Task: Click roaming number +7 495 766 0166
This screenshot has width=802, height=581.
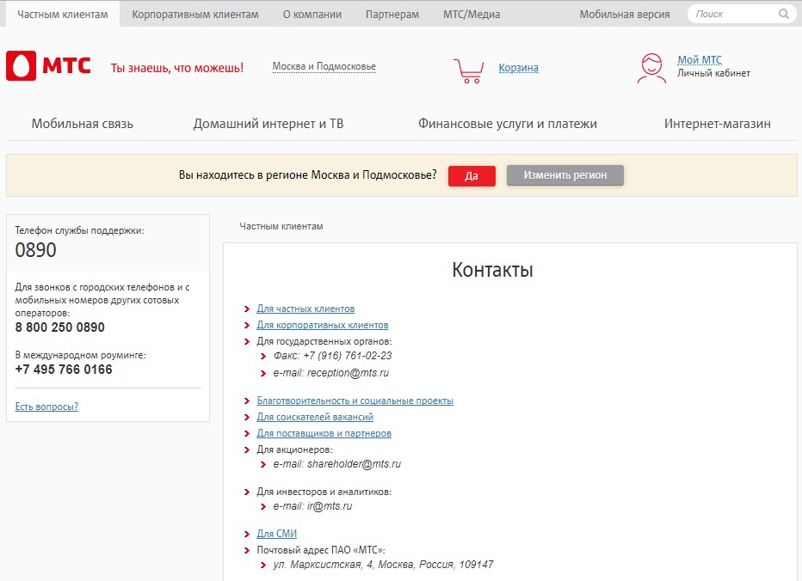Action: coord(64,370)
